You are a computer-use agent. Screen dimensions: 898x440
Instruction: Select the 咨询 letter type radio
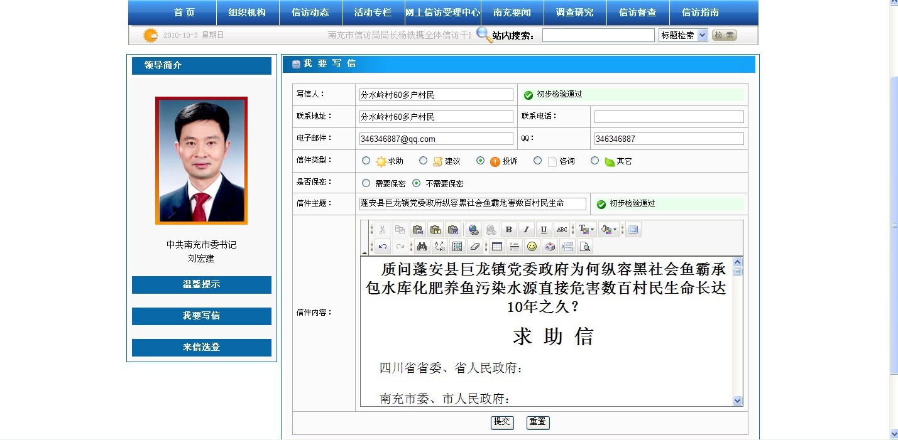(x=537, y=161)
